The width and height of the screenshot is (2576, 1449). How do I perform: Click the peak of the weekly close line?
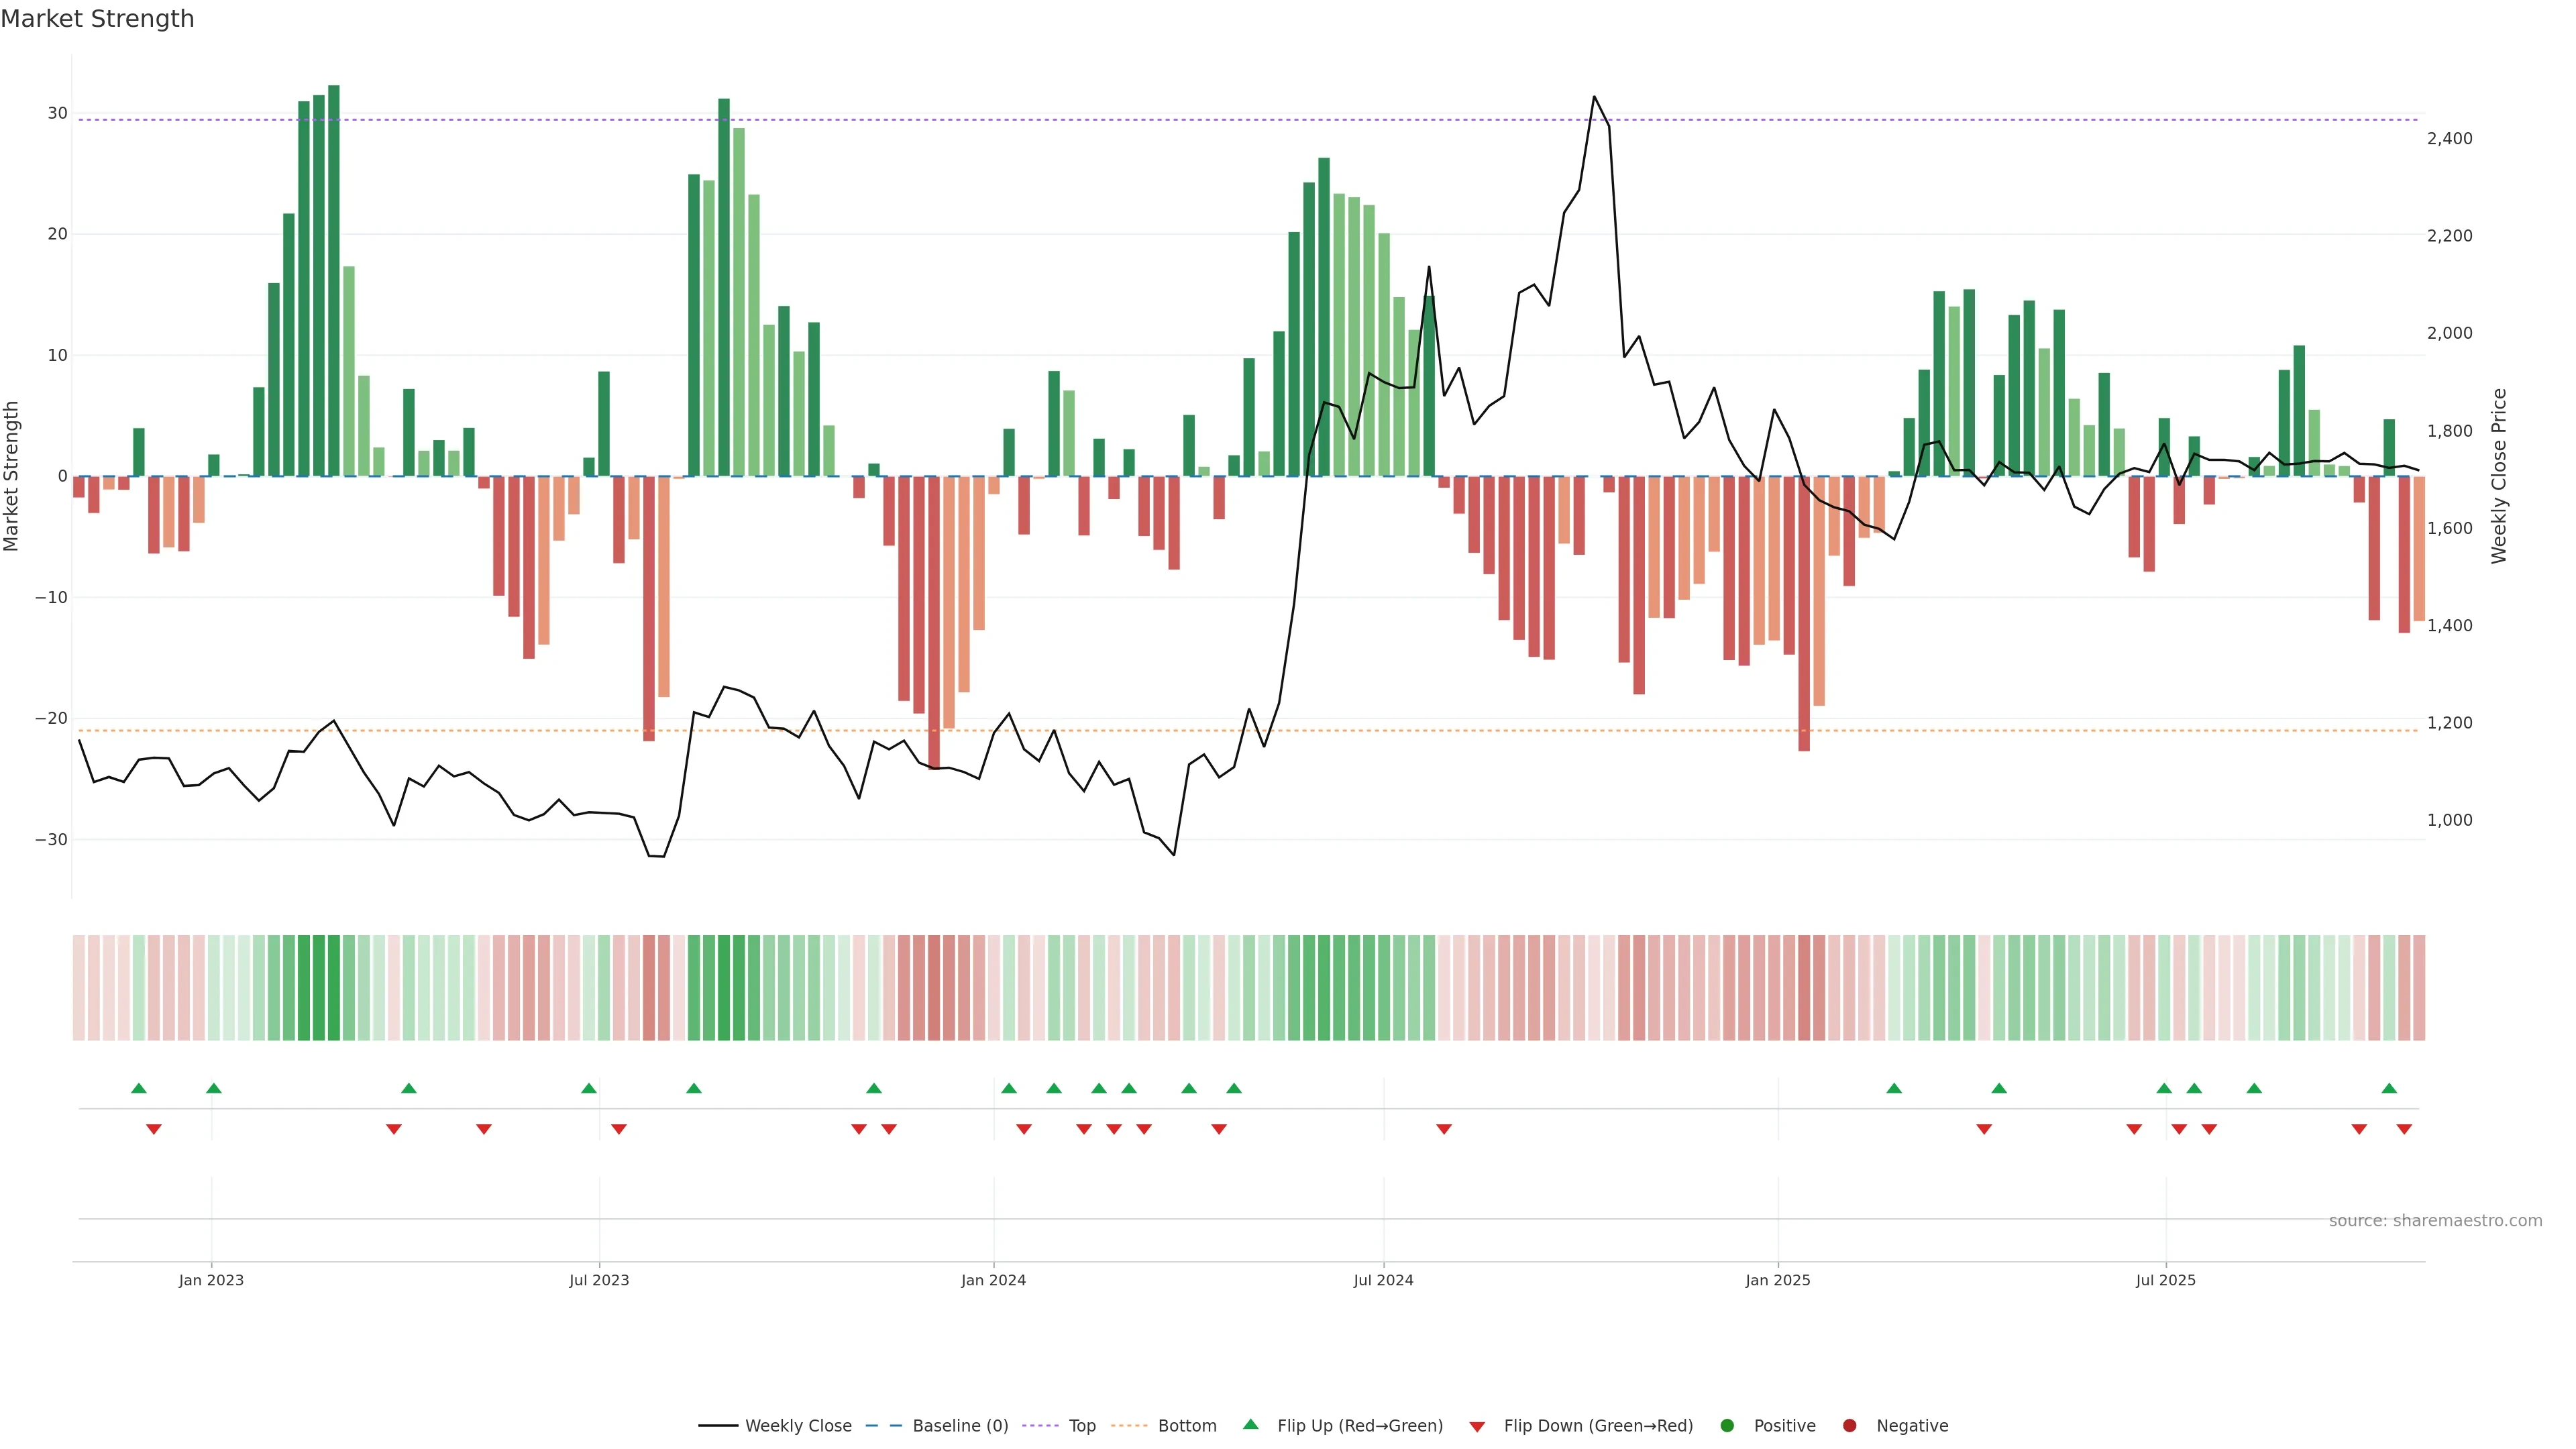[x=1594, y=97]
